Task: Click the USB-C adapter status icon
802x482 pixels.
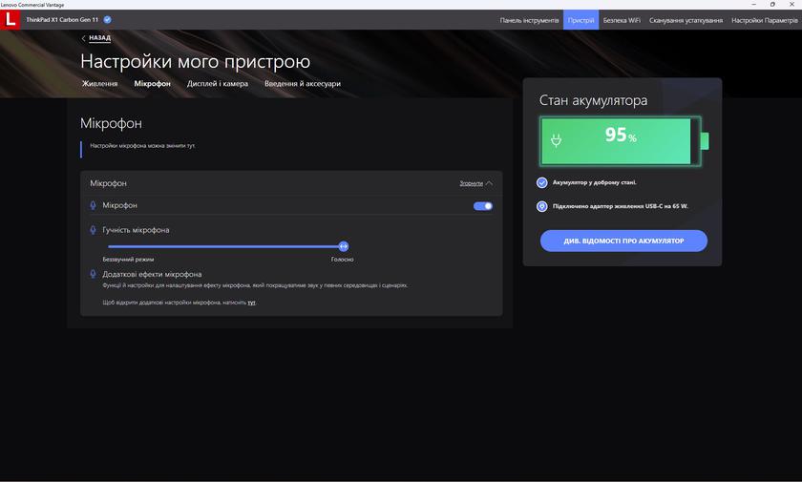Action: coord(542,206)
